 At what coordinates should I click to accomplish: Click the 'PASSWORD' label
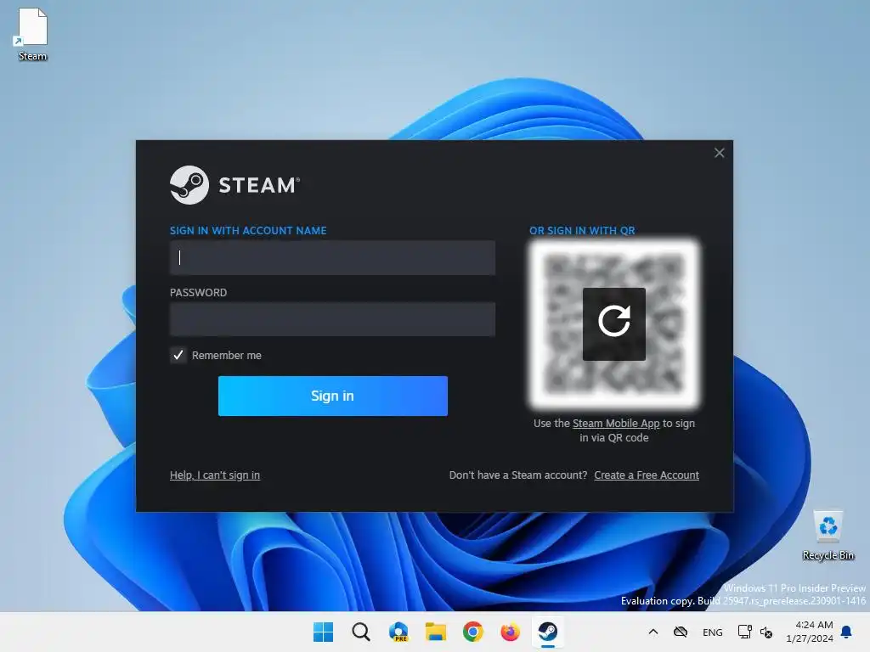click(x=198, y=292)
